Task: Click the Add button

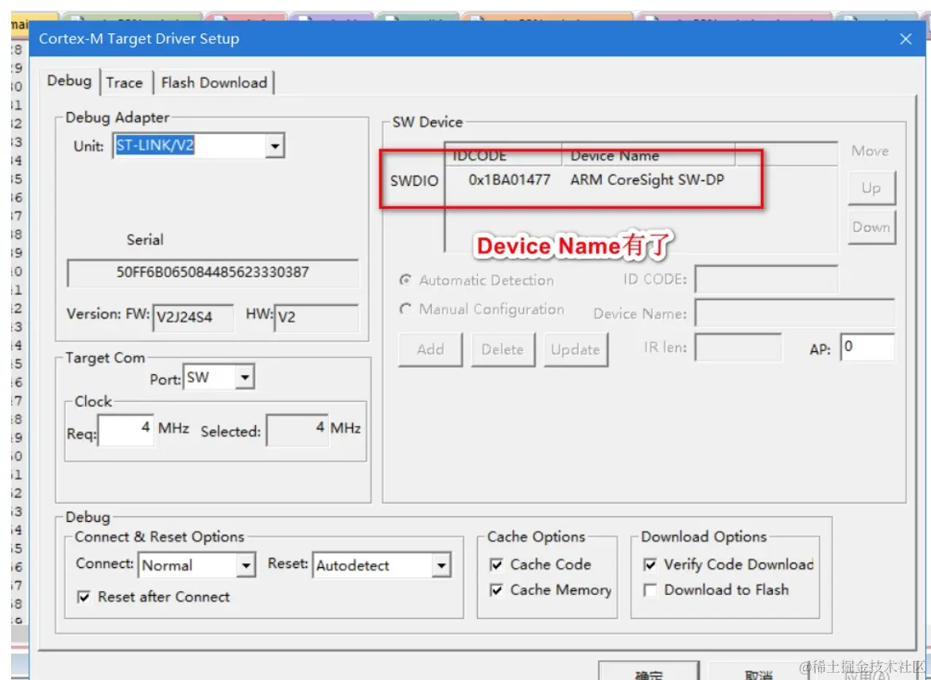Action: pyautogui.click(x=430, y=350)
